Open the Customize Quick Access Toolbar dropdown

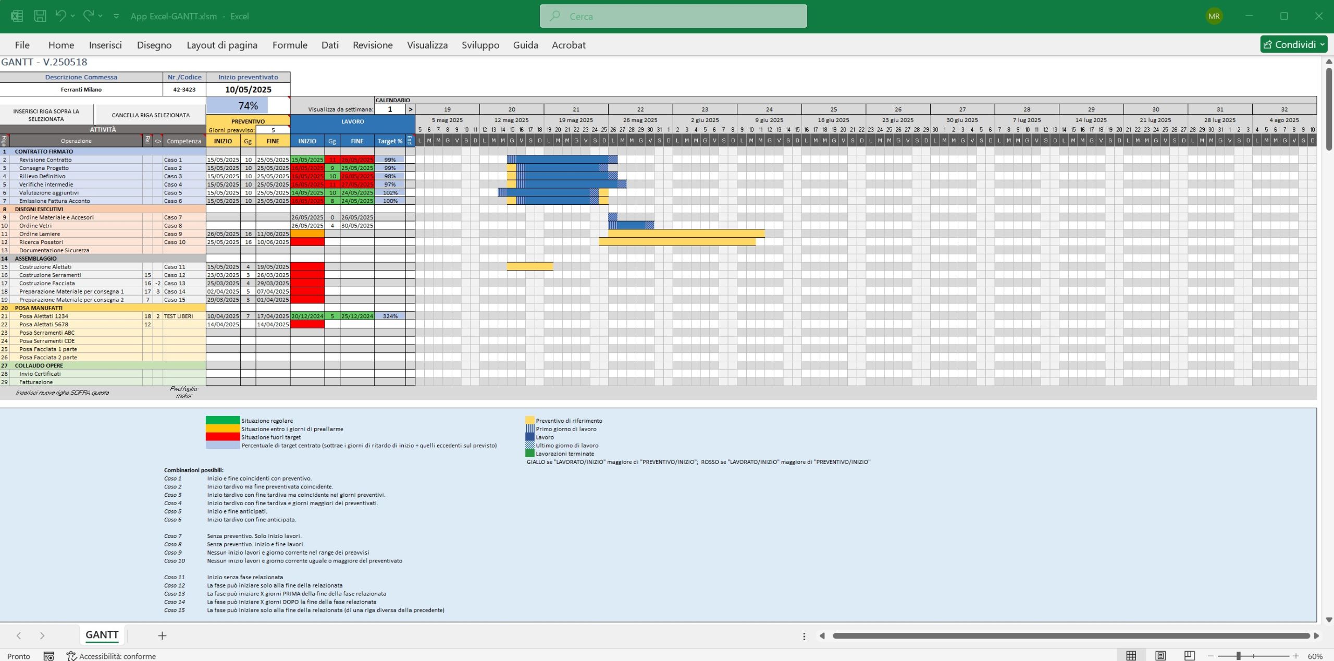(116, 16)
